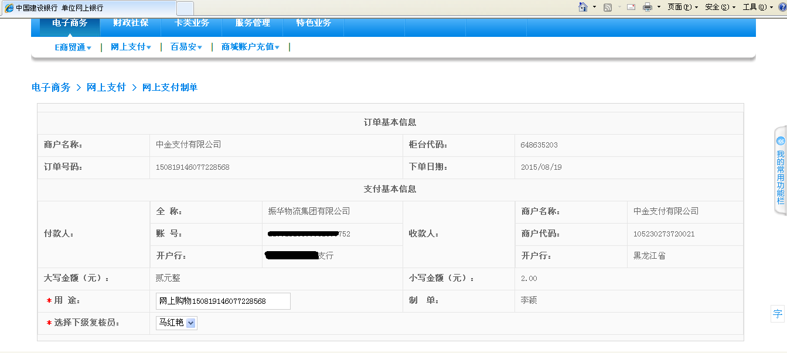Click the 收款人 label cell
This screenshot has width=787, height=353.
[x=459, y=234]
